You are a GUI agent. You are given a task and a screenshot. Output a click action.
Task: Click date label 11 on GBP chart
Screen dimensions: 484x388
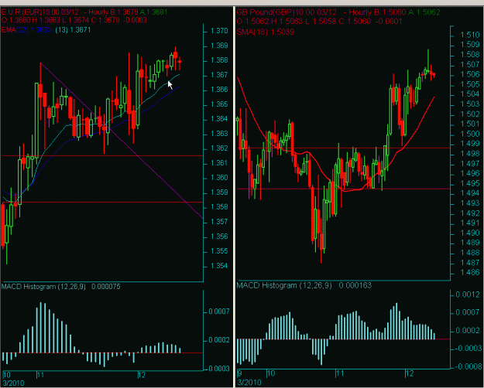(x=340, y=373)
